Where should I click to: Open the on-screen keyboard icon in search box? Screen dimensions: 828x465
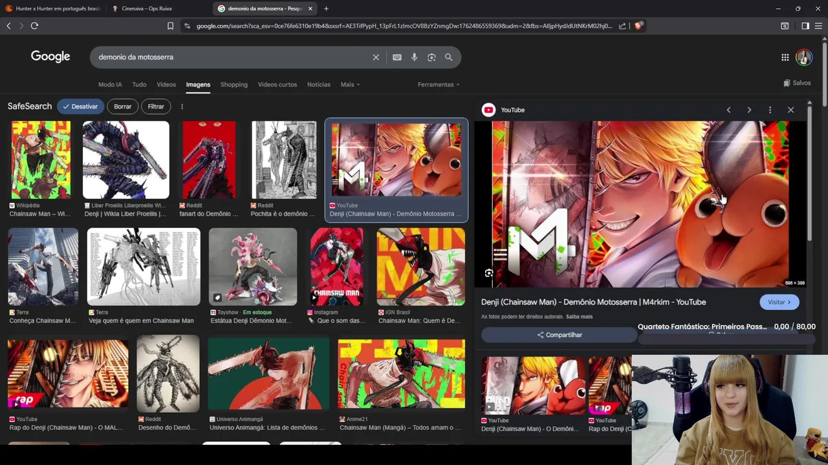click(397, 57)
